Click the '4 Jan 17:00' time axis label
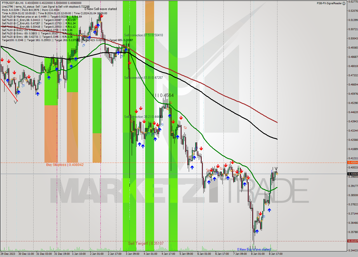The image size is (358, 257). point(168,254)
